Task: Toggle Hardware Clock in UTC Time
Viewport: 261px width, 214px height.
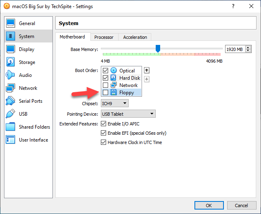Action: tap(103, 142)
